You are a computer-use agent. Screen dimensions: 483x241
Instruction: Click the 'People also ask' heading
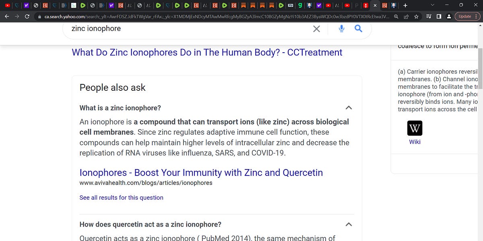pyautogui.click(x=113, y=88)
